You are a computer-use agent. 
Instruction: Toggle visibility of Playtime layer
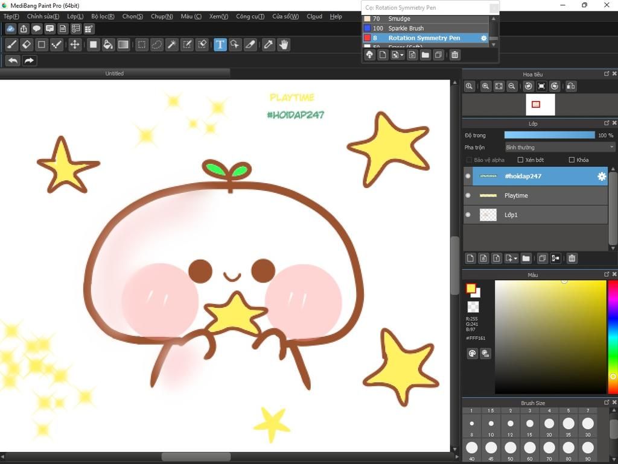click(468, 195)
